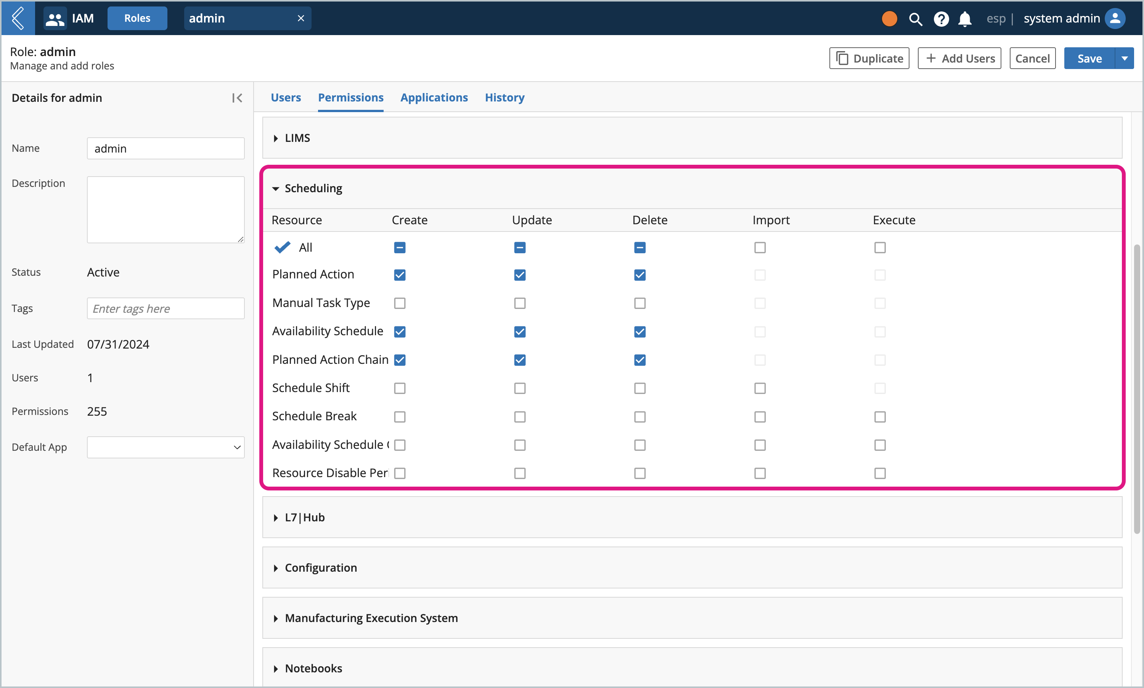The image size is (1144, 688).
Task: Save the admin role
Action: tap(1089, 58)
